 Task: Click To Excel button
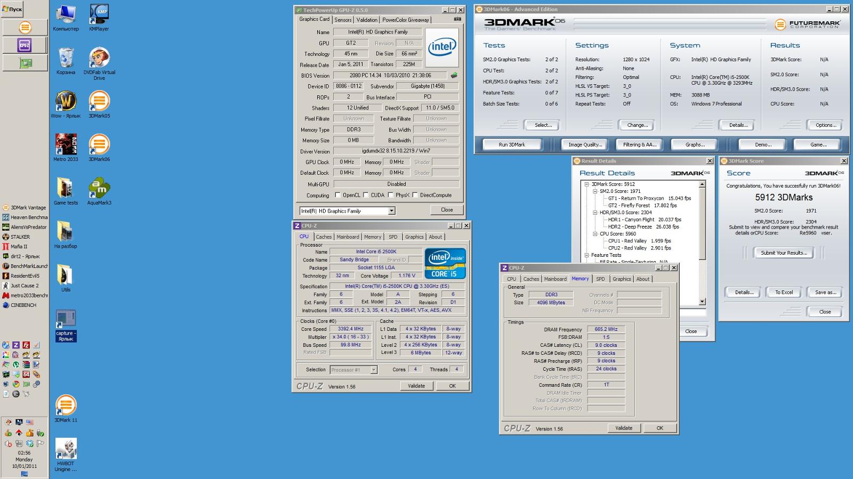[x=784, y=293]
